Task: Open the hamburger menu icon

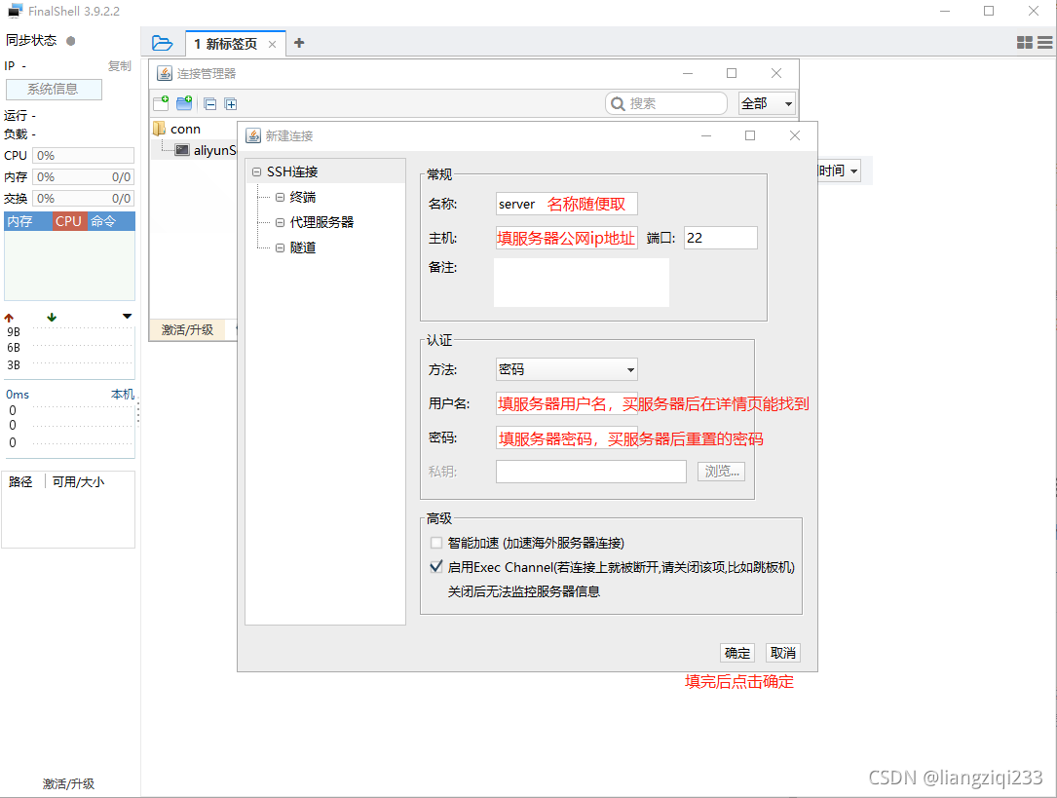Action: 1045,43
